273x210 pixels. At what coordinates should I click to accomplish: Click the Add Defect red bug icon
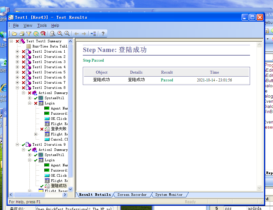click(x=43, y=34)
